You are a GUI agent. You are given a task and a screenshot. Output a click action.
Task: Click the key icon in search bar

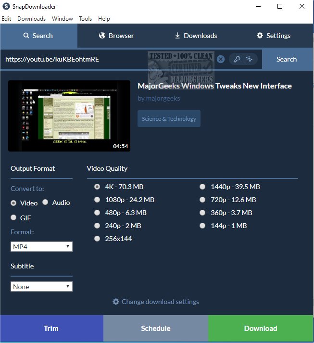[x=237, y=59]
